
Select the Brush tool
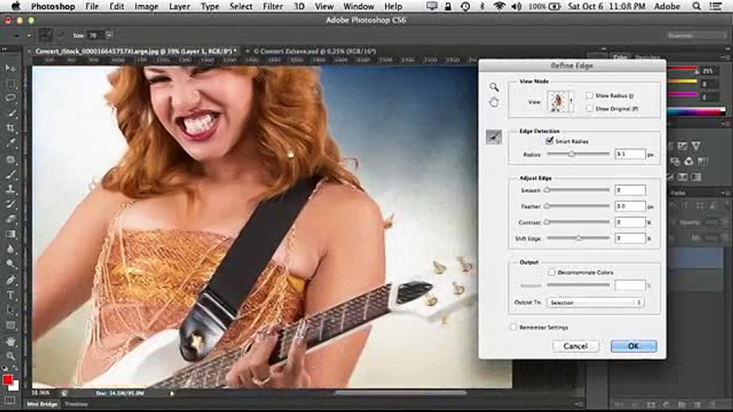click(x=10, y=175)
